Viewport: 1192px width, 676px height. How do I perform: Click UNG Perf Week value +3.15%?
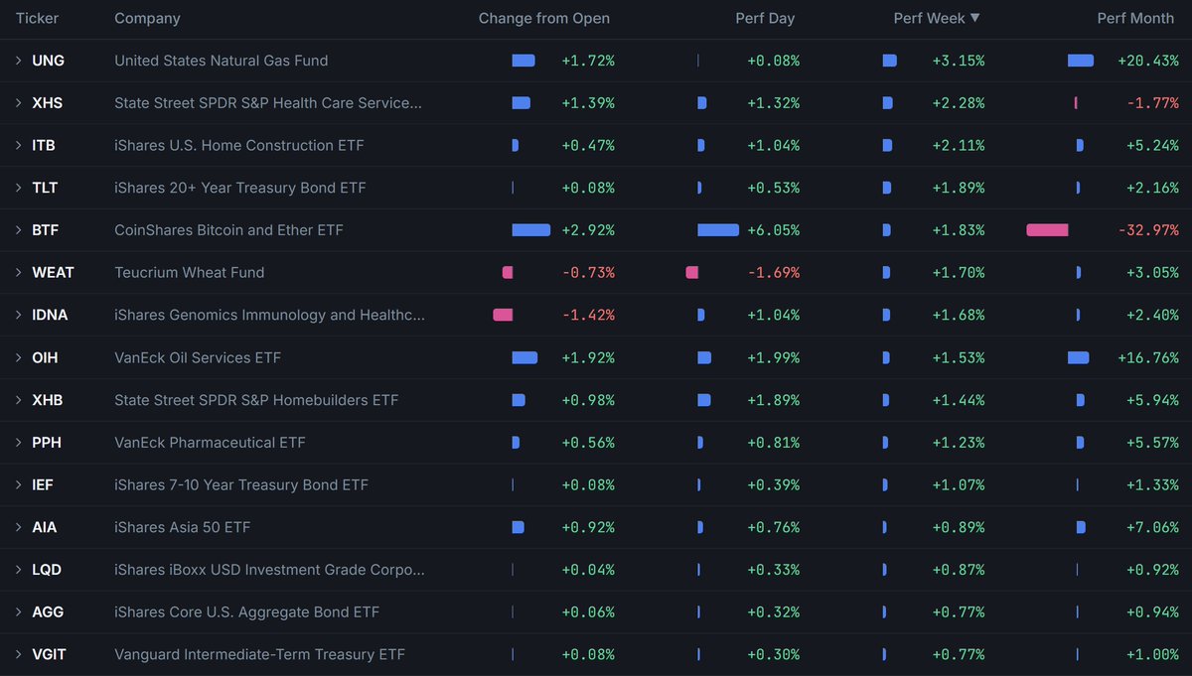(x=959, y=61)
